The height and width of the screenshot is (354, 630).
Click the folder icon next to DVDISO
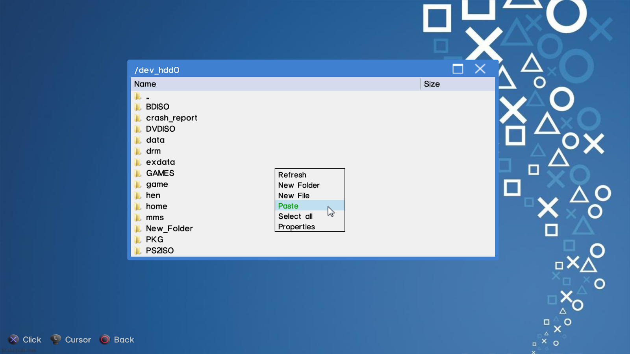[x=138, y=129]
